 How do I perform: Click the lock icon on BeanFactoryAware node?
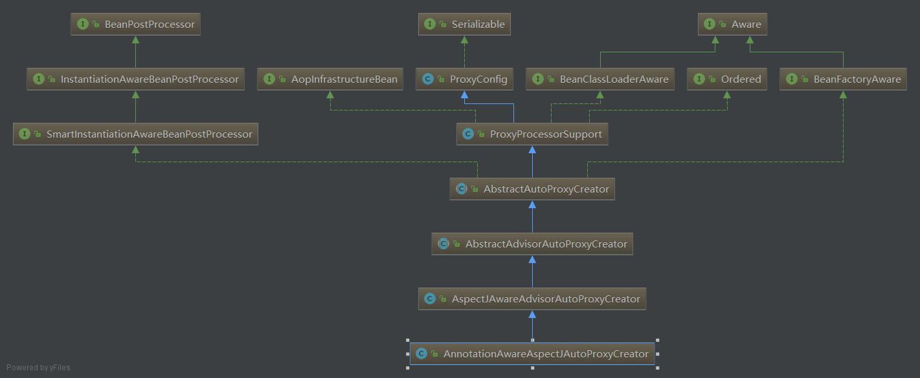[x=805, y=79]
